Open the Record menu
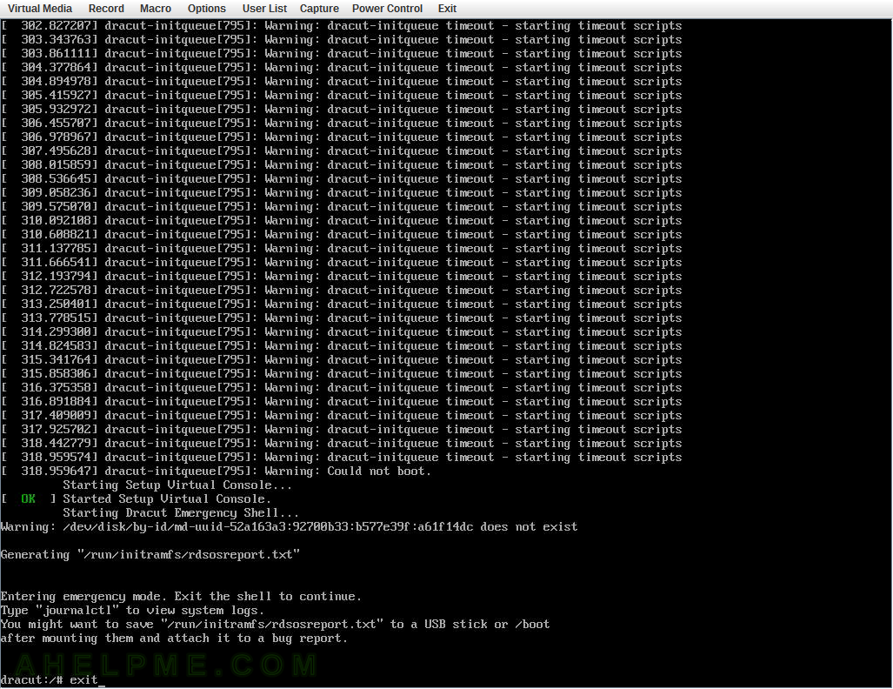893x689 pixels. [106, 9]
